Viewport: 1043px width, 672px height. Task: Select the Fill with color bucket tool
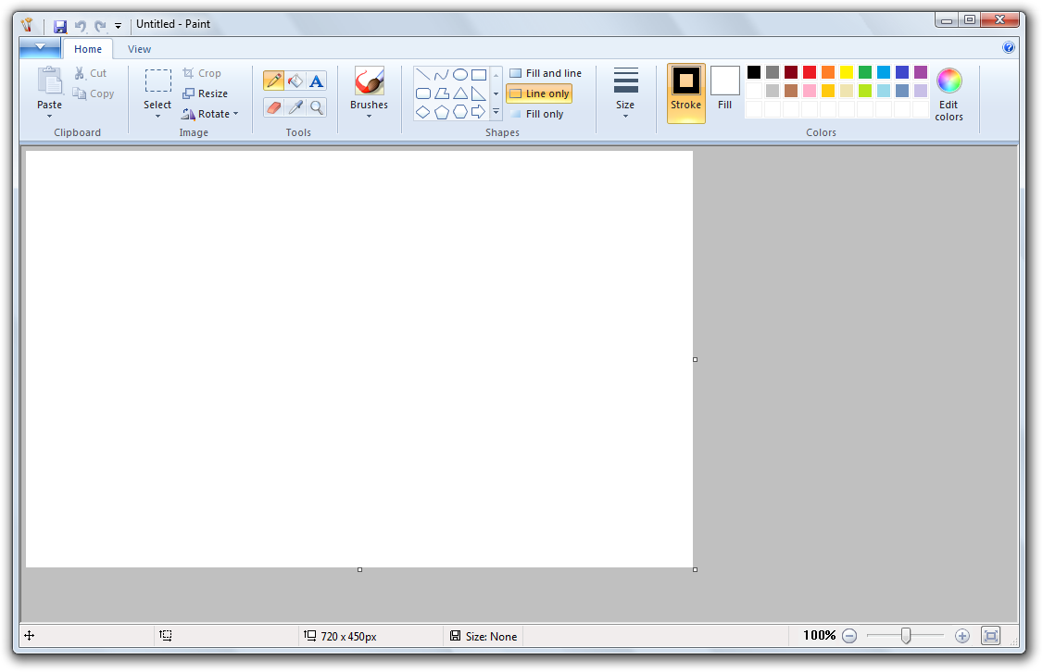click(x=295, y=81)
